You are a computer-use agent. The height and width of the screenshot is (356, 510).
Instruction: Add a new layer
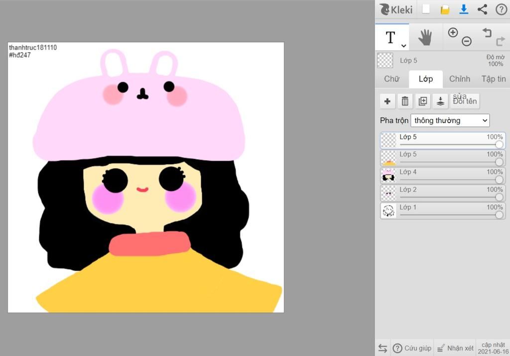[x=387, y=101]
